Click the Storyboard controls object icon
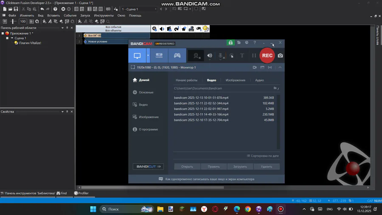This screenshot has width=382, height=215. tap(169, 29)
